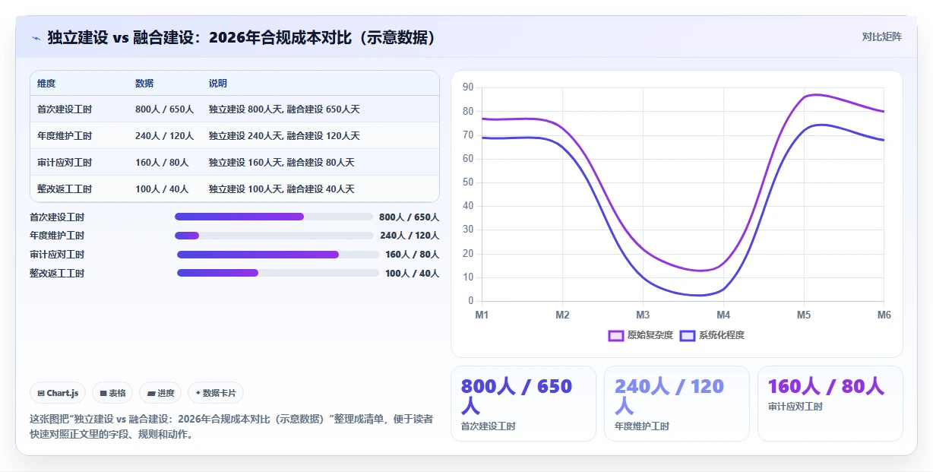
Task: Click the progress list label 整改返工工时
Action: (x=57, y=273)
